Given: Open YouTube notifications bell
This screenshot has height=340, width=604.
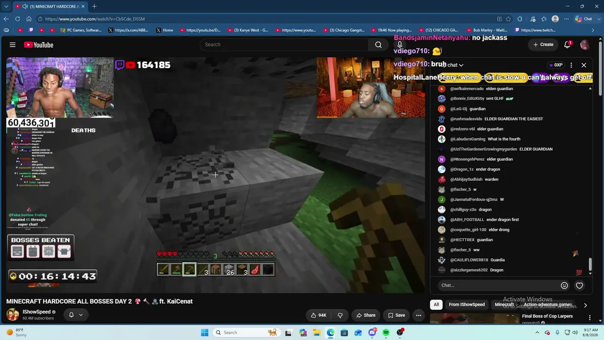Looking at the screenshot, I should pos(568,44).
